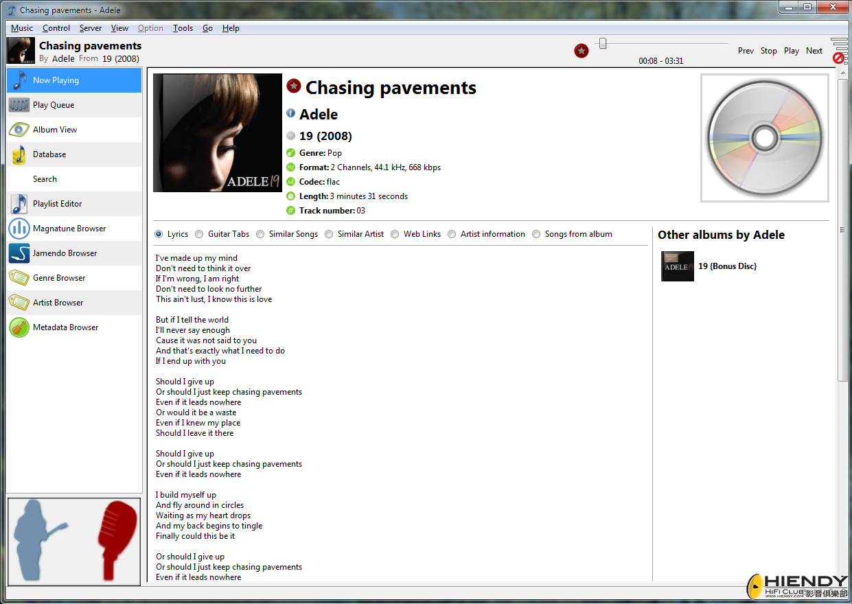Open the View menu

click(x=119, y=28)
